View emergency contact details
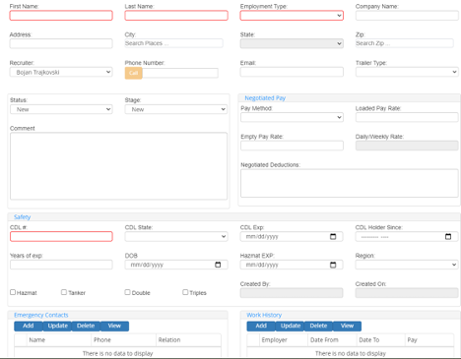This screenshot has width=461, height=359. [114, 326]
